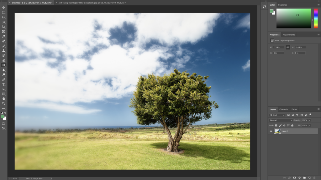
Task: Select the Eraser tool
Action: point(4,60)
